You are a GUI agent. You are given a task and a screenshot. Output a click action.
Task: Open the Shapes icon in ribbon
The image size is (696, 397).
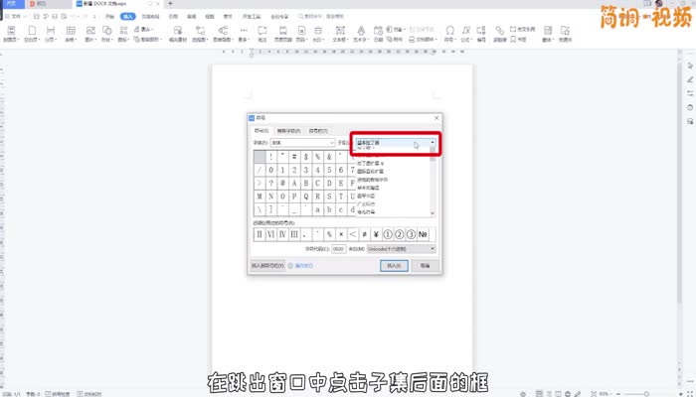pyautogui.click(x=107, y=33)
